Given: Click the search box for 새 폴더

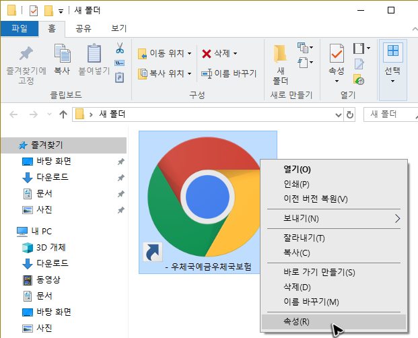Looking at the screenshot, I should coord(390,114).
